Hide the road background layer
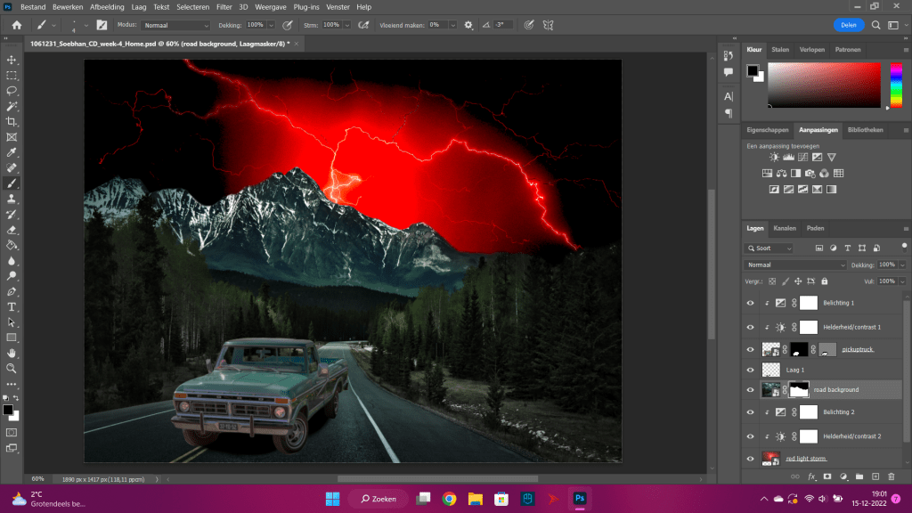 (x=750, y=390)
